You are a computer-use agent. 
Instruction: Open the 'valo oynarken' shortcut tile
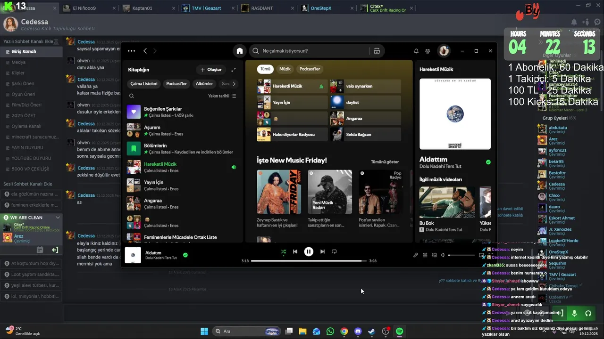tap(366, 86)
